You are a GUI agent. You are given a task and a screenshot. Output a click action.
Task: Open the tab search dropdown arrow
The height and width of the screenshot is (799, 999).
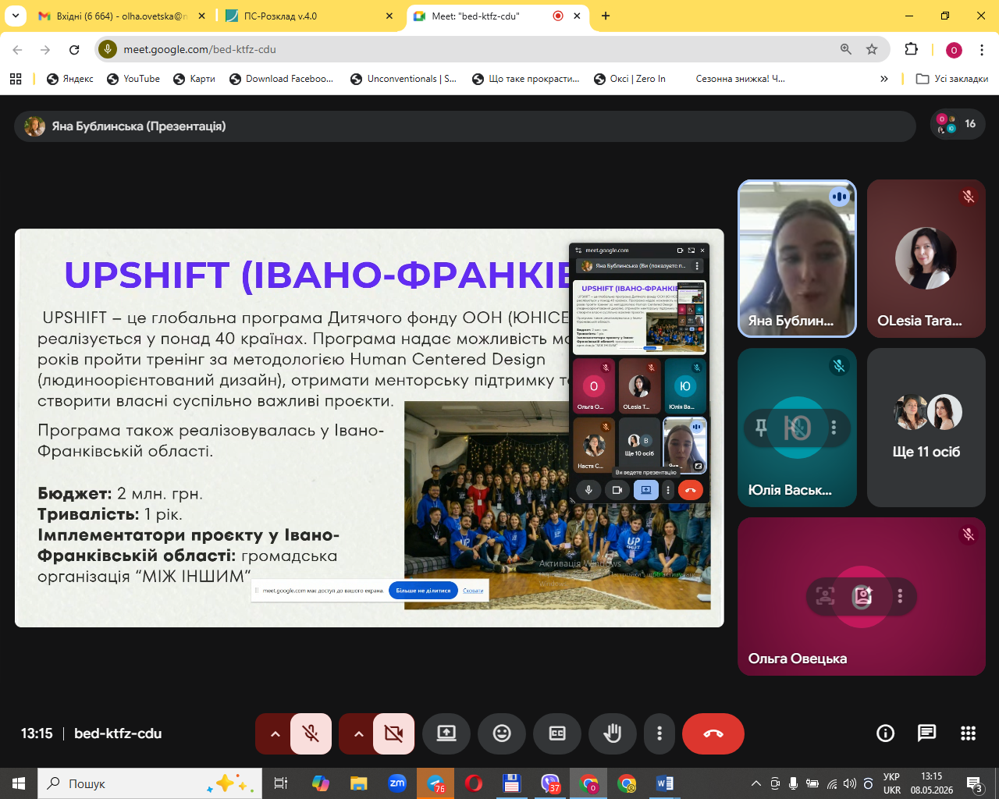click(16, 16)
